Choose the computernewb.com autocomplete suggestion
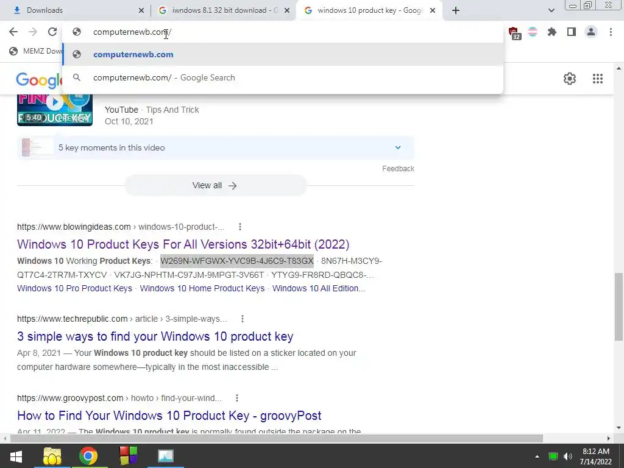Screen dimensions: 624x468 283,54
